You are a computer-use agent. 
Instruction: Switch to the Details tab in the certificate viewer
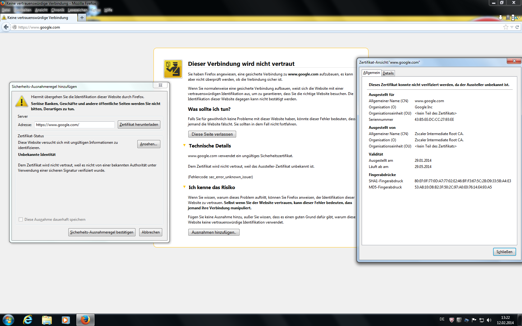coord(388,73)
